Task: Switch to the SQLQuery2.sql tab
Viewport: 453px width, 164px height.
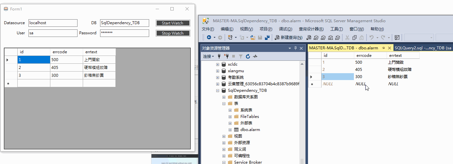Action: point(423,48)
